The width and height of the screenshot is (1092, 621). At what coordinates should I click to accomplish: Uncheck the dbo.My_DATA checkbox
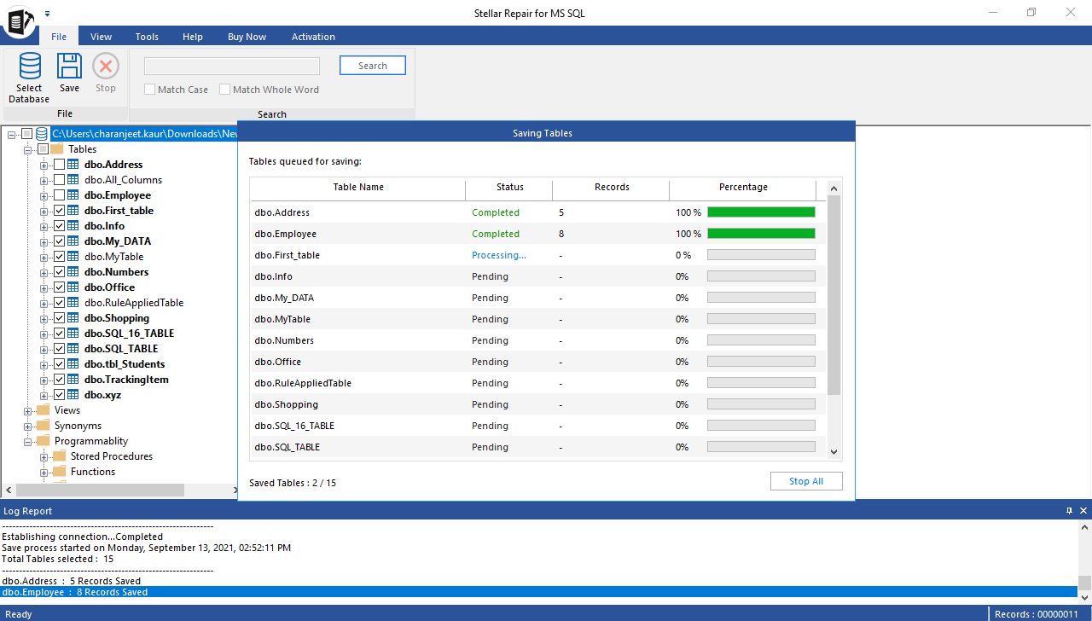(59, 241)
